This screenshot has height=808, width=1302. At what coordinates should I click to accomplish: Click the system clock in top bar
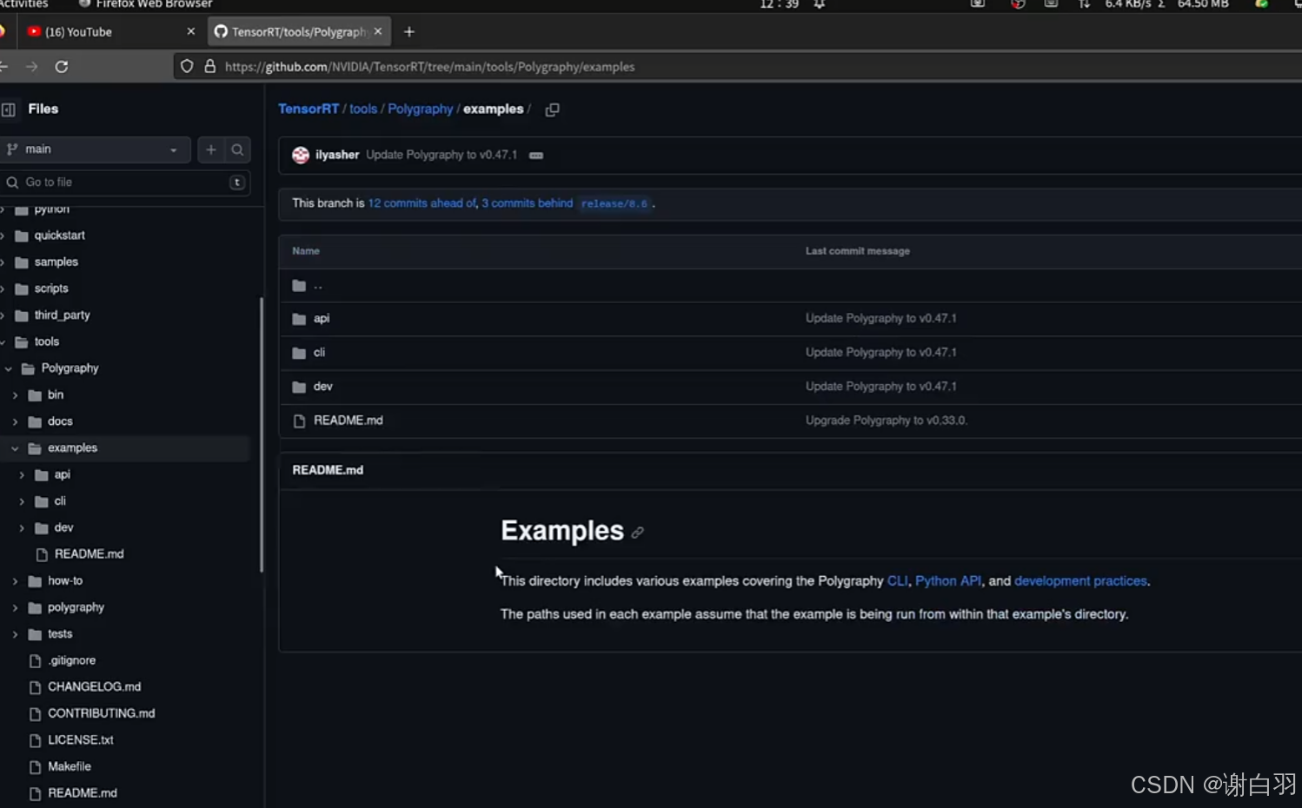pyautogui.click(x=779, y=4)
